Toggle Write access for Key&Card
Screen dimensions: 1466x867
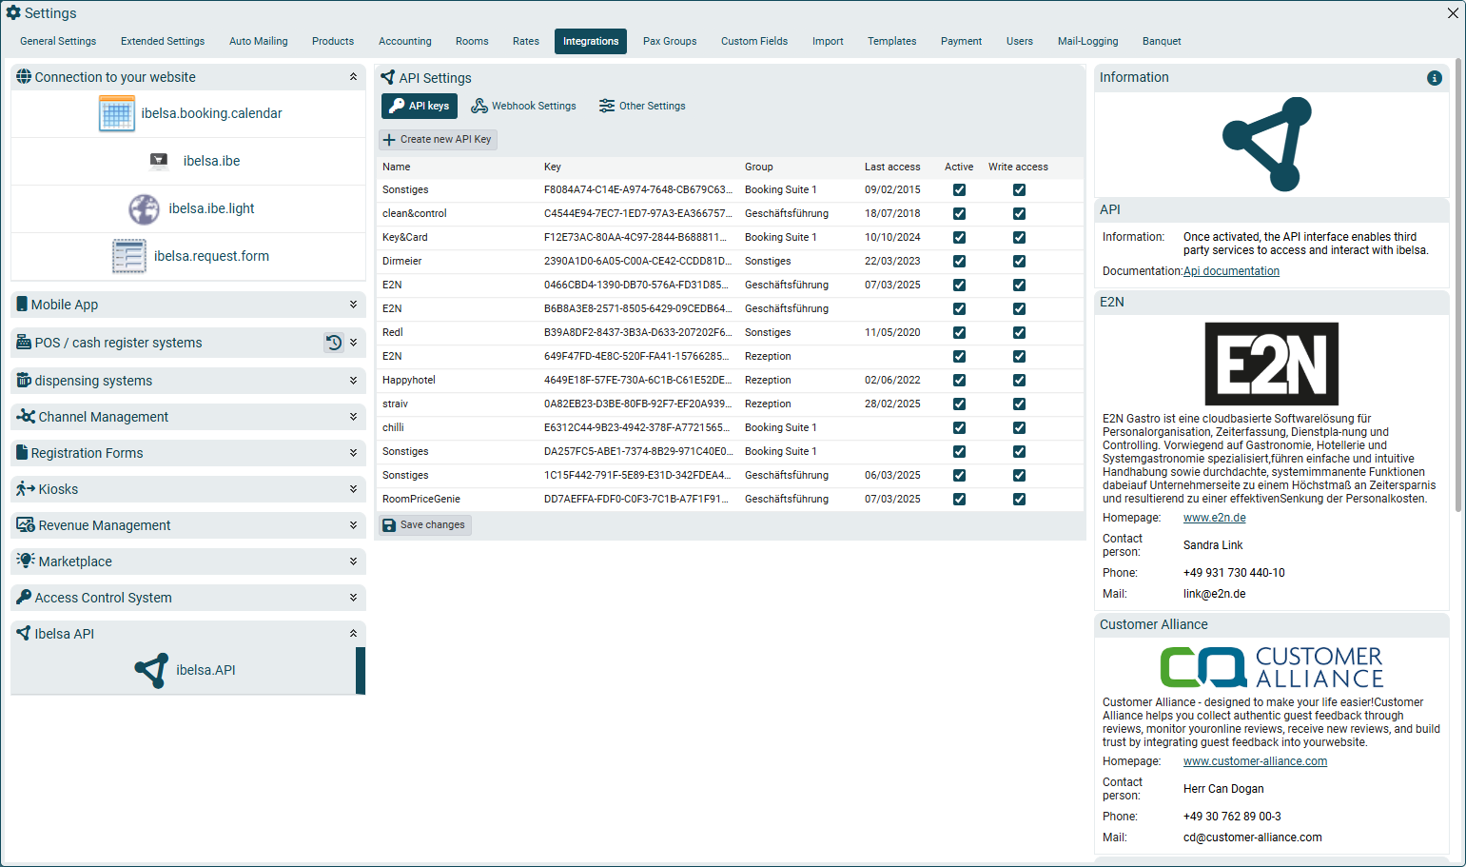click(1019, 238)
